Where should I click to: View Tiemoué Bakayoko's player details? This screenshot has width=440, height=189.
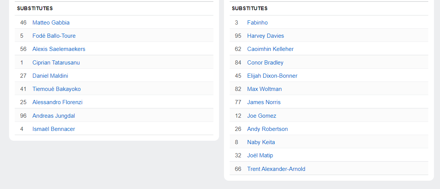(x=56, y=89)
